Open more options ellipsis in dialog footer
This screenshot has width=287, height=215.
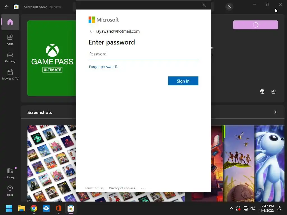coord(143,188)
